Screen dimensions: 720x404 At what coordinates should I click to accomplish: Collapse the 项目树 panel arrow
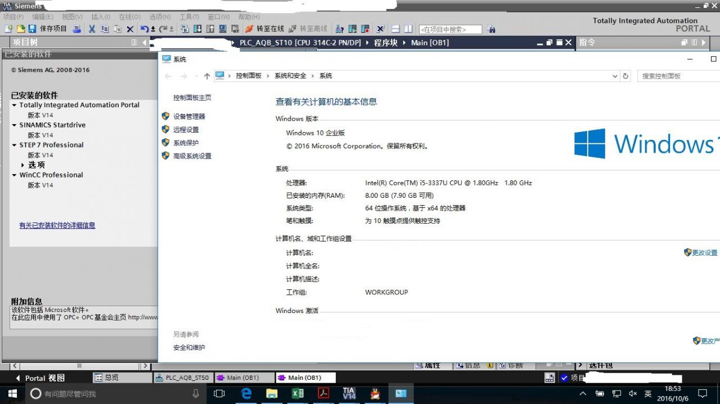(x=144, y=42)
